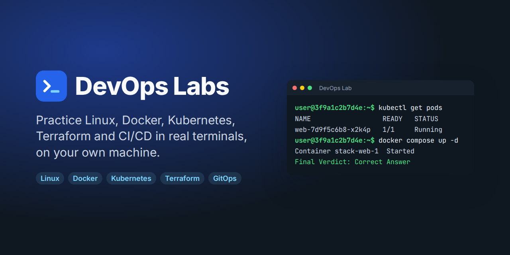Screen dimensions: 510x255
Task: Choose the Kubernetes tag pill
Action: point(131,178)
